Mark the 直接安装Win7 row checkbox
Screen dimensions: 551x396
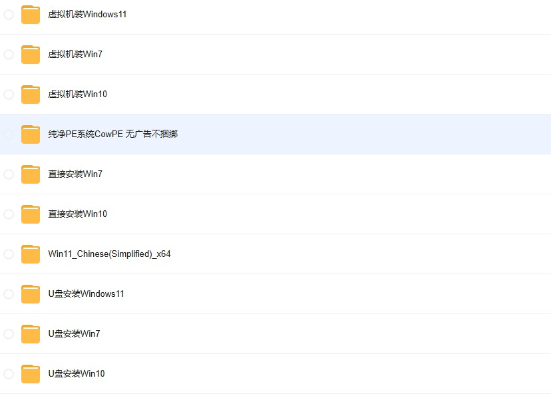(x=9, y=174)
